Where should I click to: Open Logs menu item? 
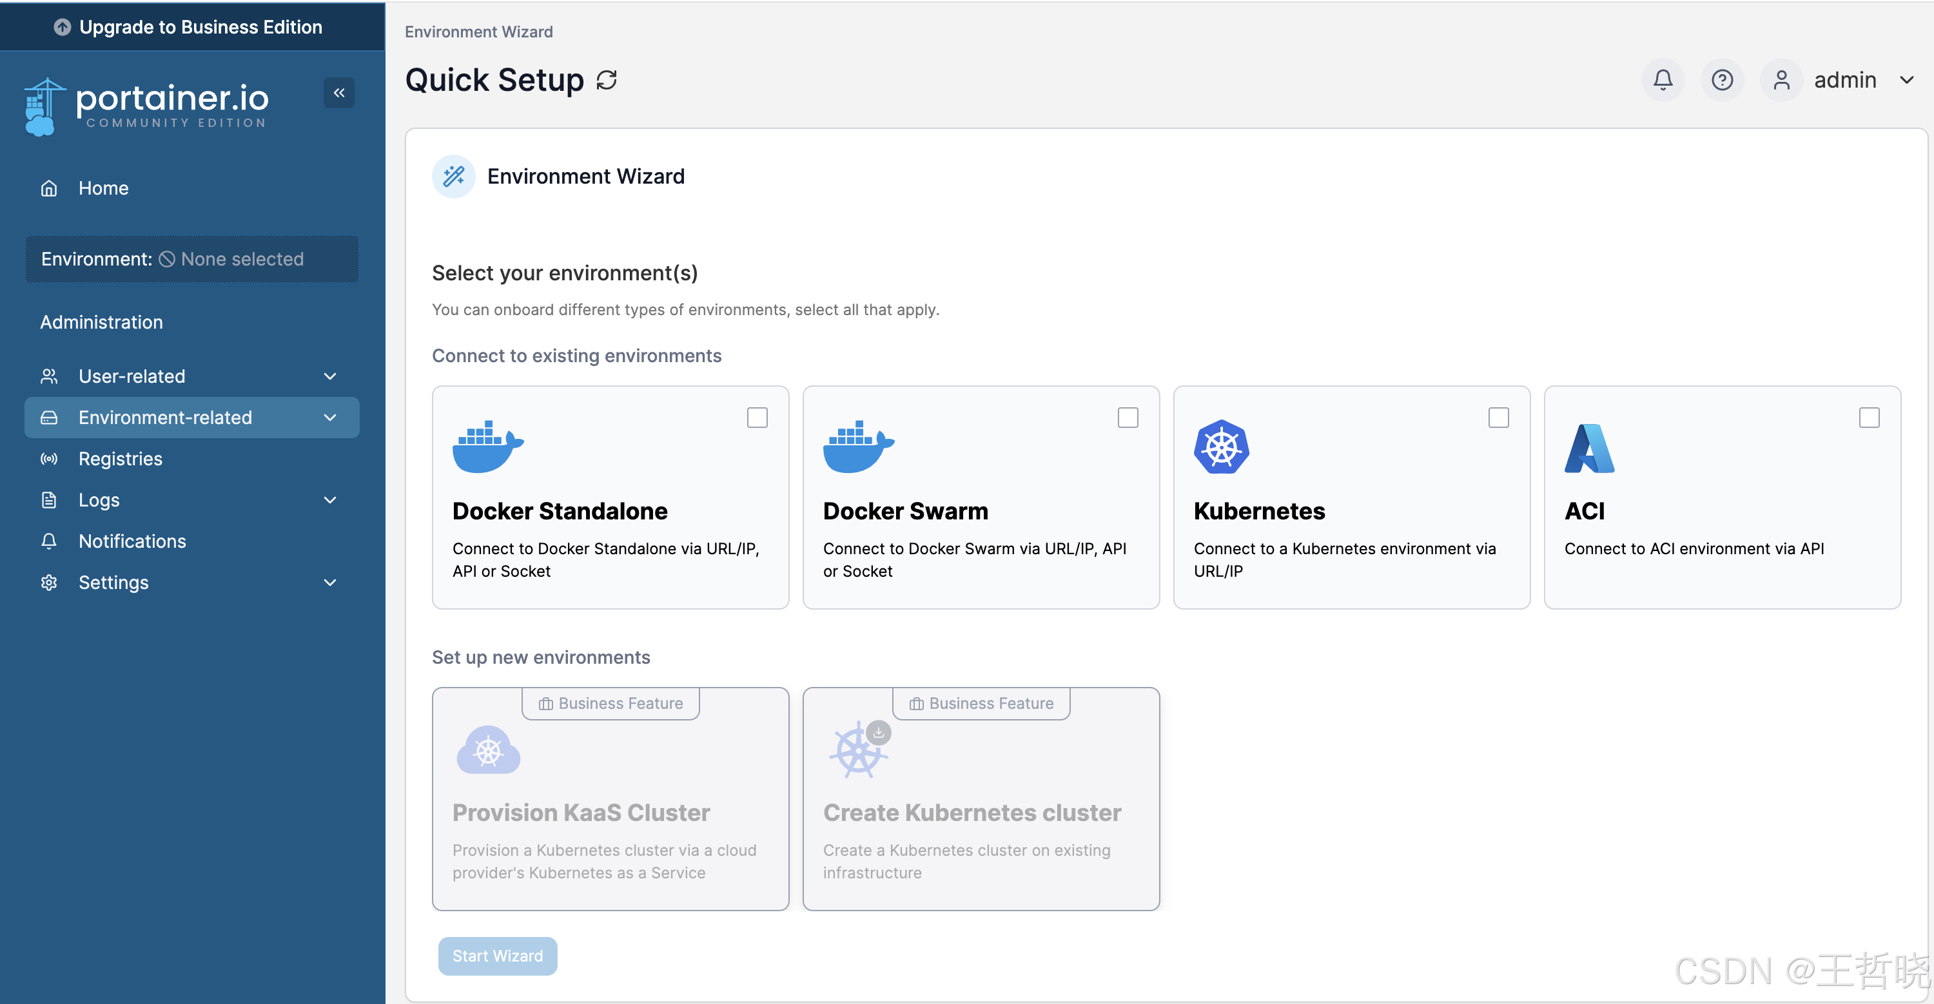tap(191, 500)
